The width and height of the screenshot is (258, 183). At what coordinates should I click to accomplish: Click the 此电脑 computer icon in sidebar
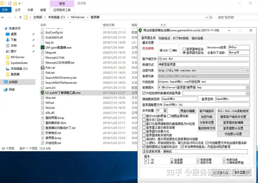point(6,82)
